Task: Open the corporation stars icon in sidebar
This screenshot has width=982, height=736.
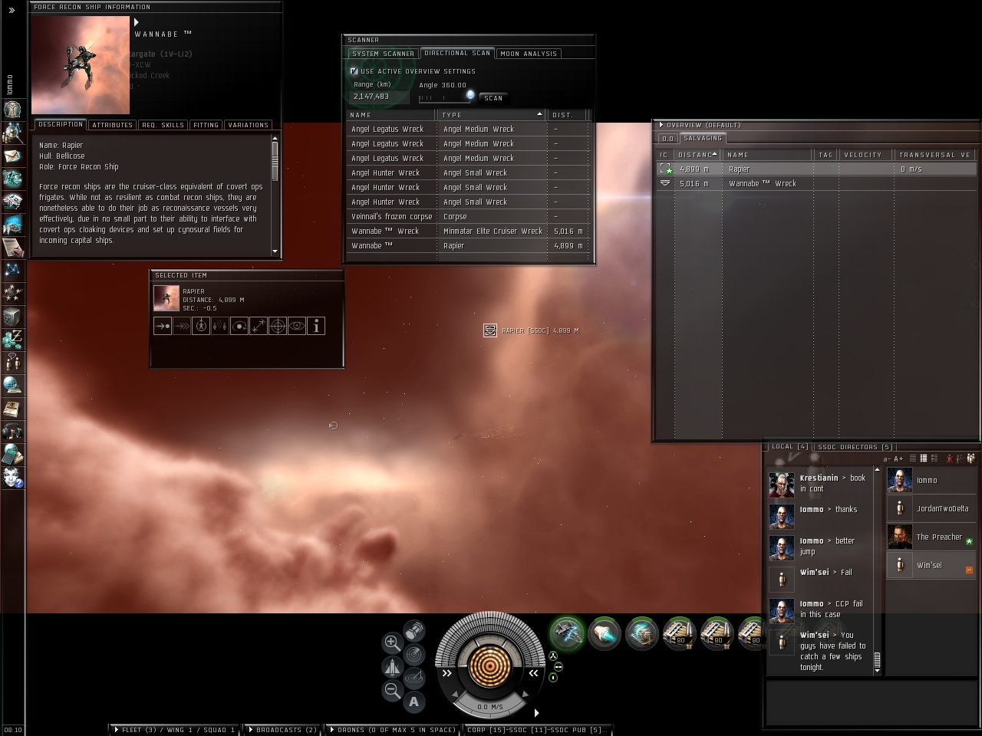Action: point(12,292)
